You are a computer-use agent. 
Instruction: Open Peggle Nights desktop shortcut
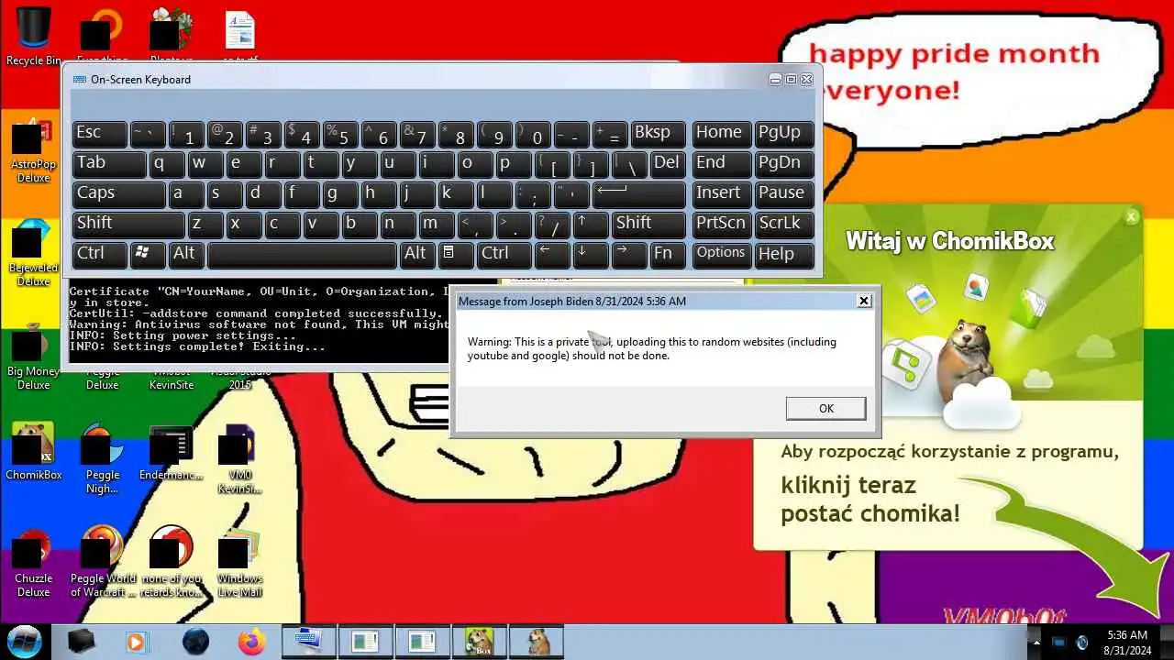[x=102, y=458]
